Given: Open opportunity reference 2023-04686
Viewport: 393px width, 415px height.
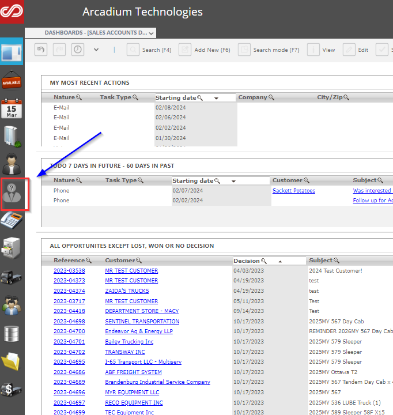Looking at the screenshot, I should pos(69,372).
